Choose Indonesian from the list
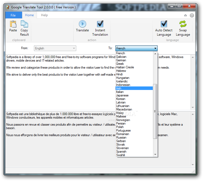 tap(134, 85)
